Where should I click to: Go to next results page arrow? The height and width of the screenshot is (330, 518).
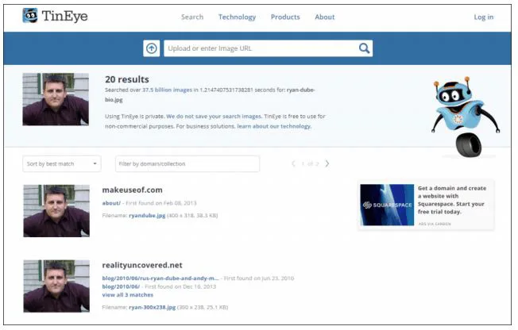[x=327, y=164]
